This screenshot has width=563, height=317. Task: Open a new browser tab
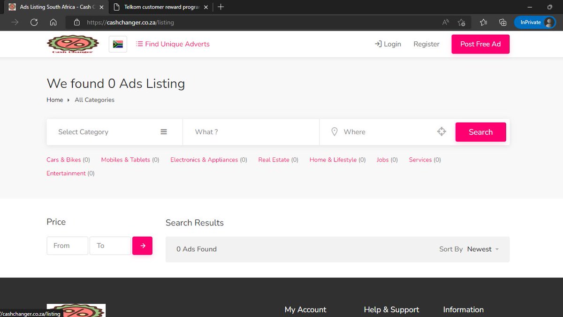coord(221,7)
